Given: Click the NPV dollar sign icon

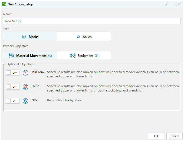Looking at the screenshot, I should (25, 101).
